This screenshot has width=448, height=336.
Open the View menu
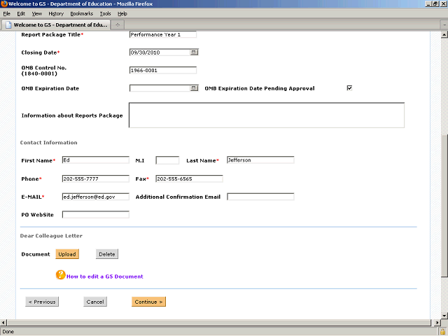(x=36, y=14)
